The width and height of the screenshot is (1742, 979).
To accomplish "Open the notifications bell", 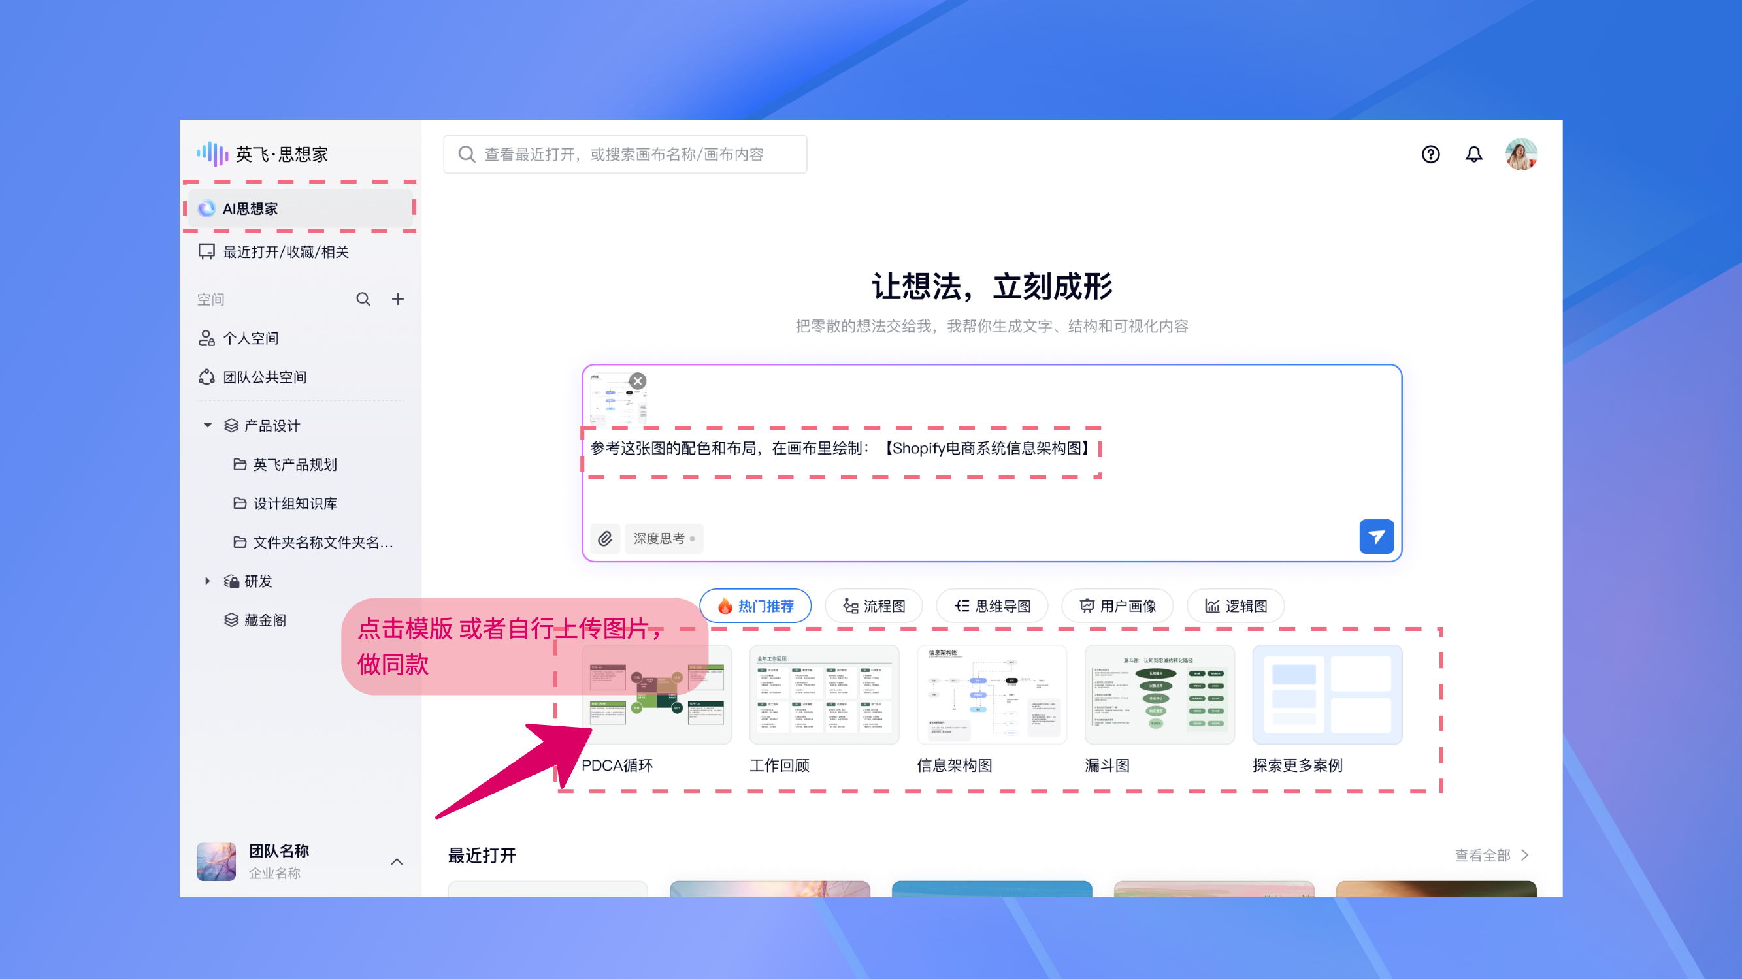I will coord(1473,154).
